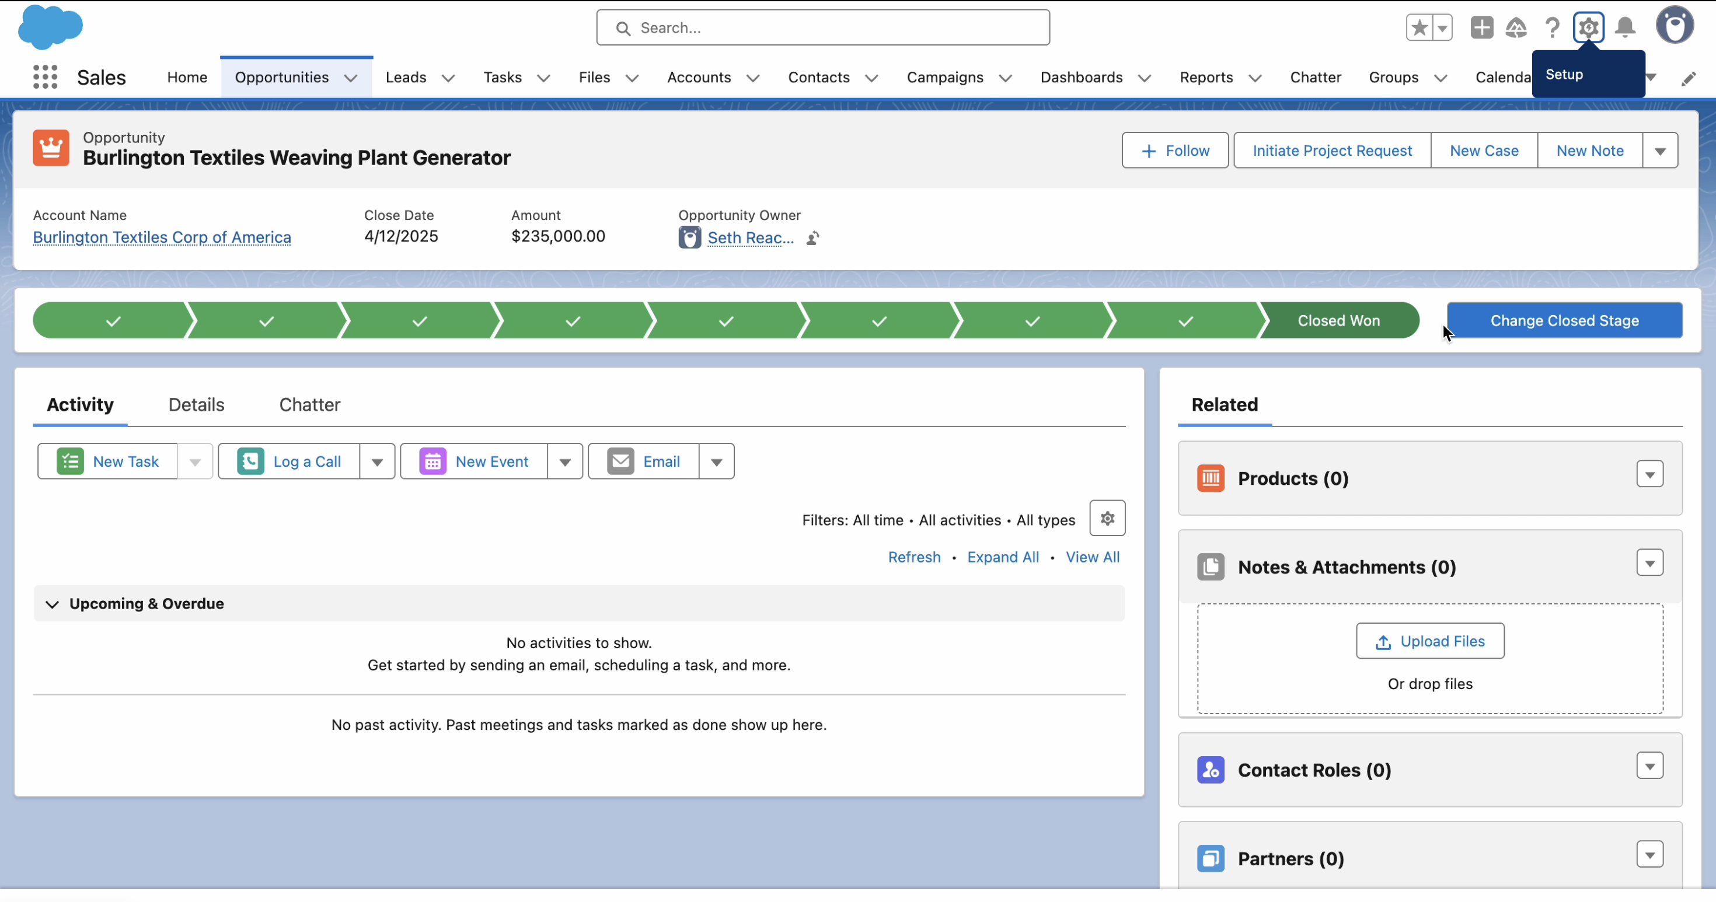Open the App Launcher grid icon

tap(46, 77)
